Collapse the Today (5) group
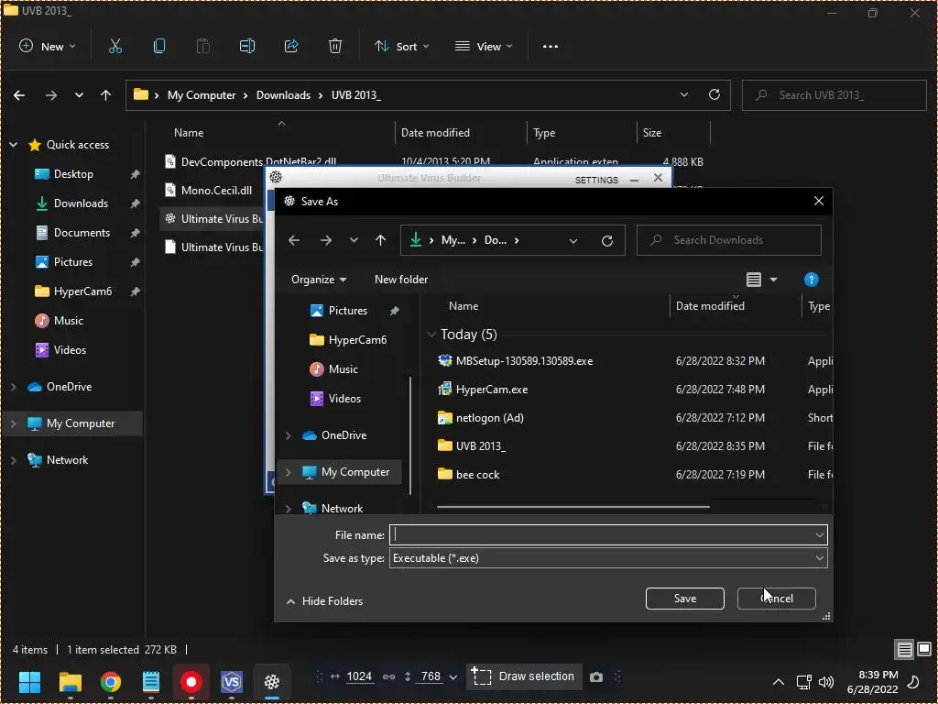 431,334
